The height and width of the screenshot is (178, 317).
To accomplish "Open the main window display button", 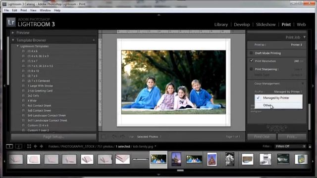I will 9,146.
